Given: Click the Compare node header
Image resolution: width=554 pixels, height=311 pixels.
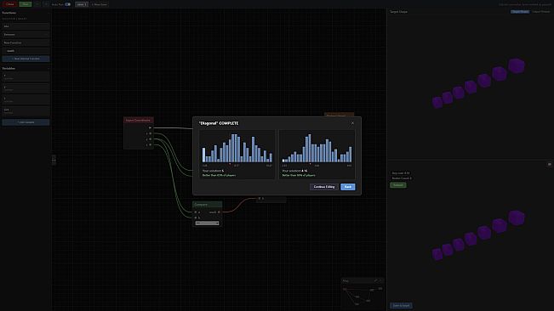Looking at the screenshot, I should [x=207, y=205].
